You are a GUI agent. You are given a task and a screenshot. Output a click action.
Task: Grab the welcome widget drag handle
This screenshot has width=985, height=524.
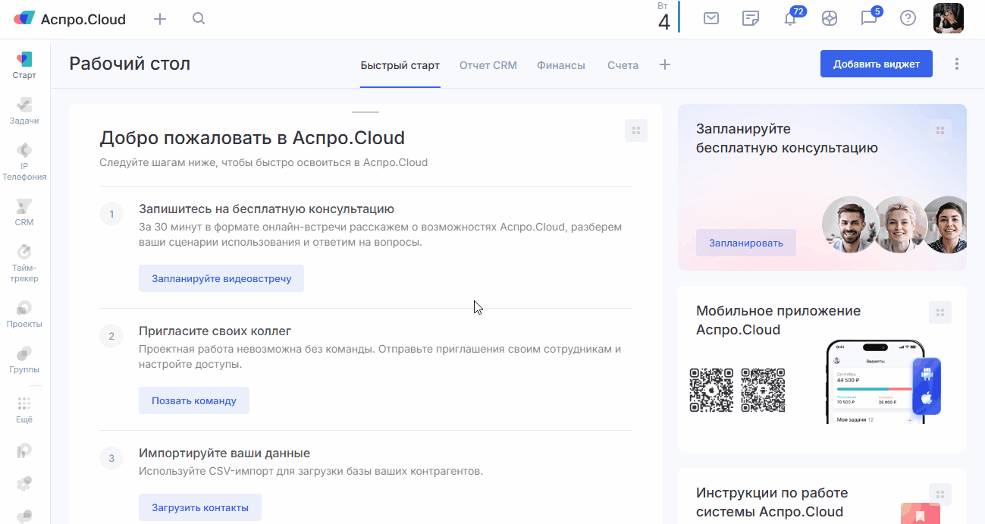pos(636,130)
